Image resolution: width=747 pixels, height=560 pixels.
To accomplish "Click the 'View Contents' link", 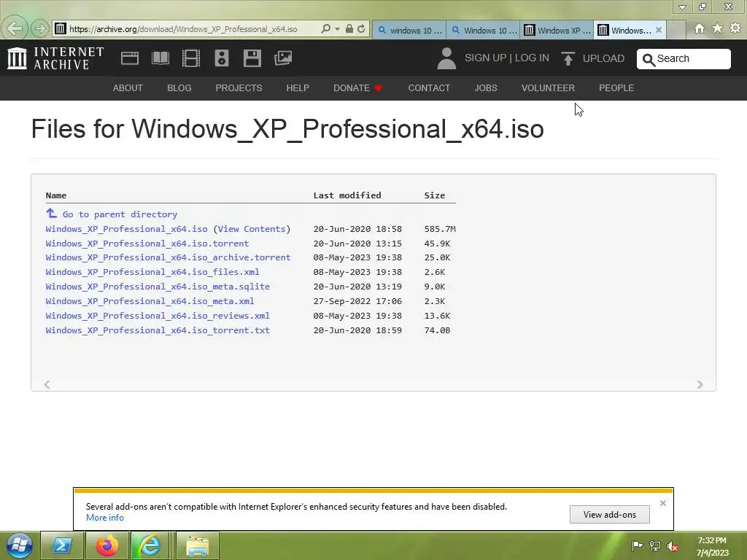I will point(252,229).
